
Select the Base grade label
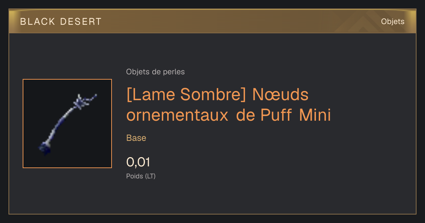pos(136,138)
